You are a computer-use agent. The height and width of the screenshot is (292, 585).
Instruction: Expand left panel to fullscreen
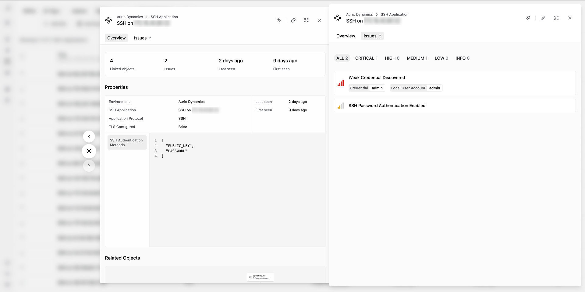click(x=306, y=20)
